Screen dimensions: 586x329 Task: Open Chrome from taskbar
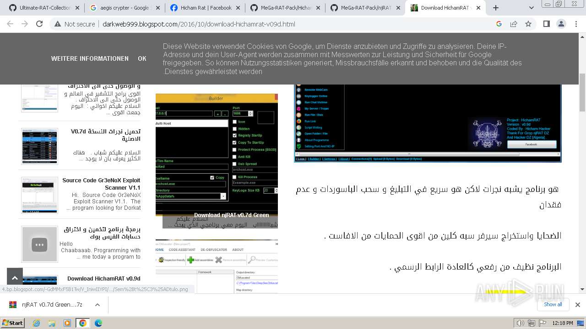pos(83,323)
